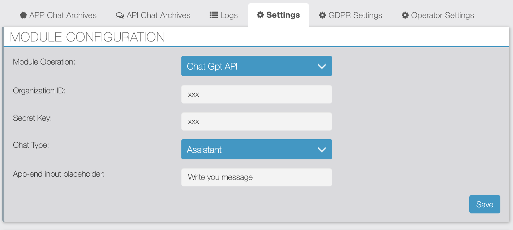Open the Logs tab
This screenshot has width=513, height=230.
point(229,15)
